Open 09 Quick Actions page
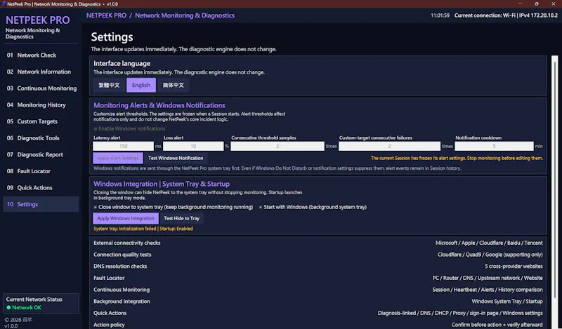 41,187
